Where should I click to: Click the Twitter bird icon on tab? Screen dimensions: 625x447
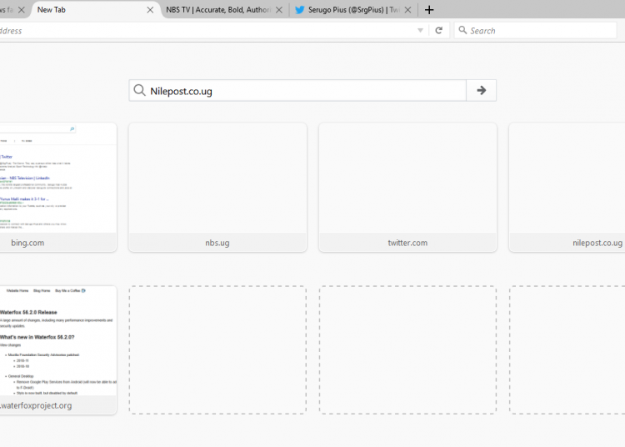299,10
